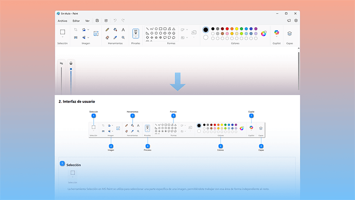This screenshot has height=200, width=355.
Task: Expand the Selección dropdown arrow
Action: pos(63,38)
